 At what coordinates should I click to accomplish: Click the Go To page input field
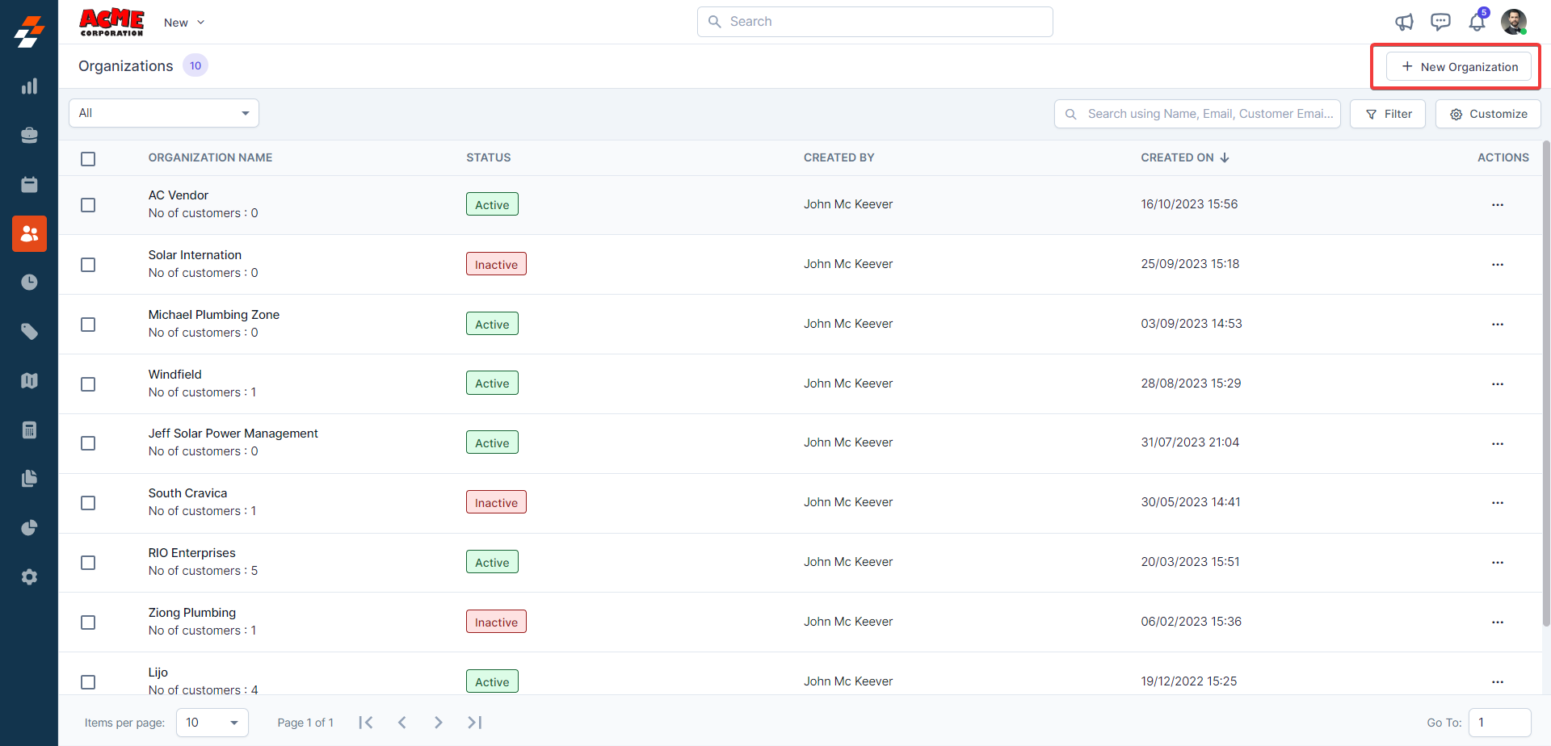(1499, 723)
